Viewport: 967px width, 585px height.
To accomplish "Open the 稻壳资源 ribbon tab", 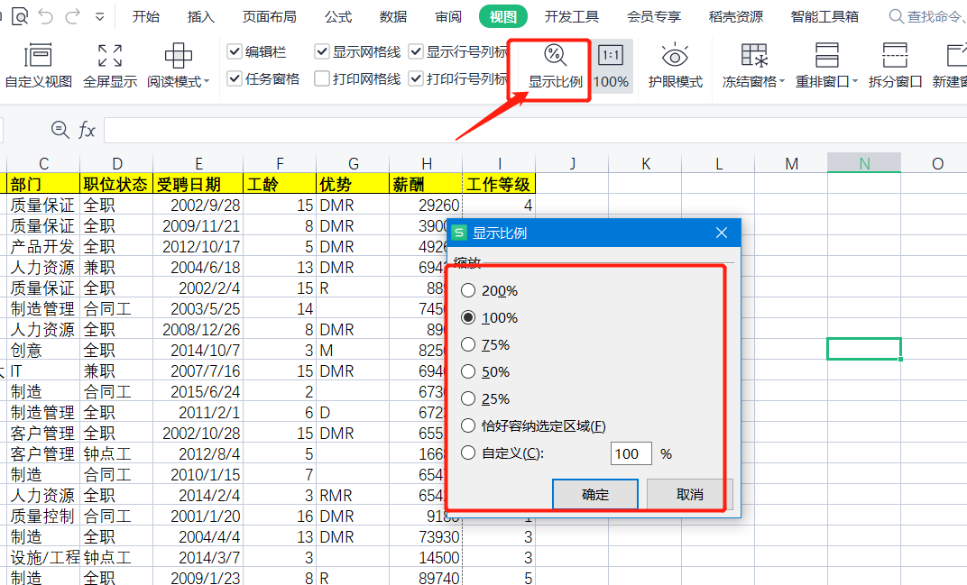I will [x=736, y=16].
